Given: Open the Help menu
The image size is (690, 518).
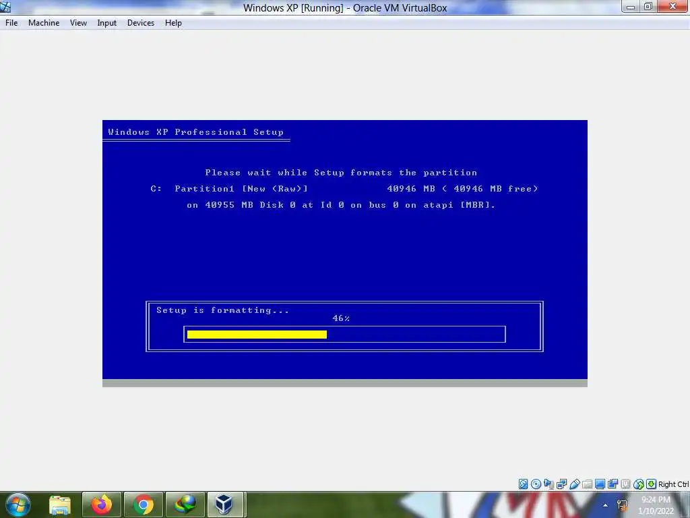Looking at the screenshot, I should (173, 23).
